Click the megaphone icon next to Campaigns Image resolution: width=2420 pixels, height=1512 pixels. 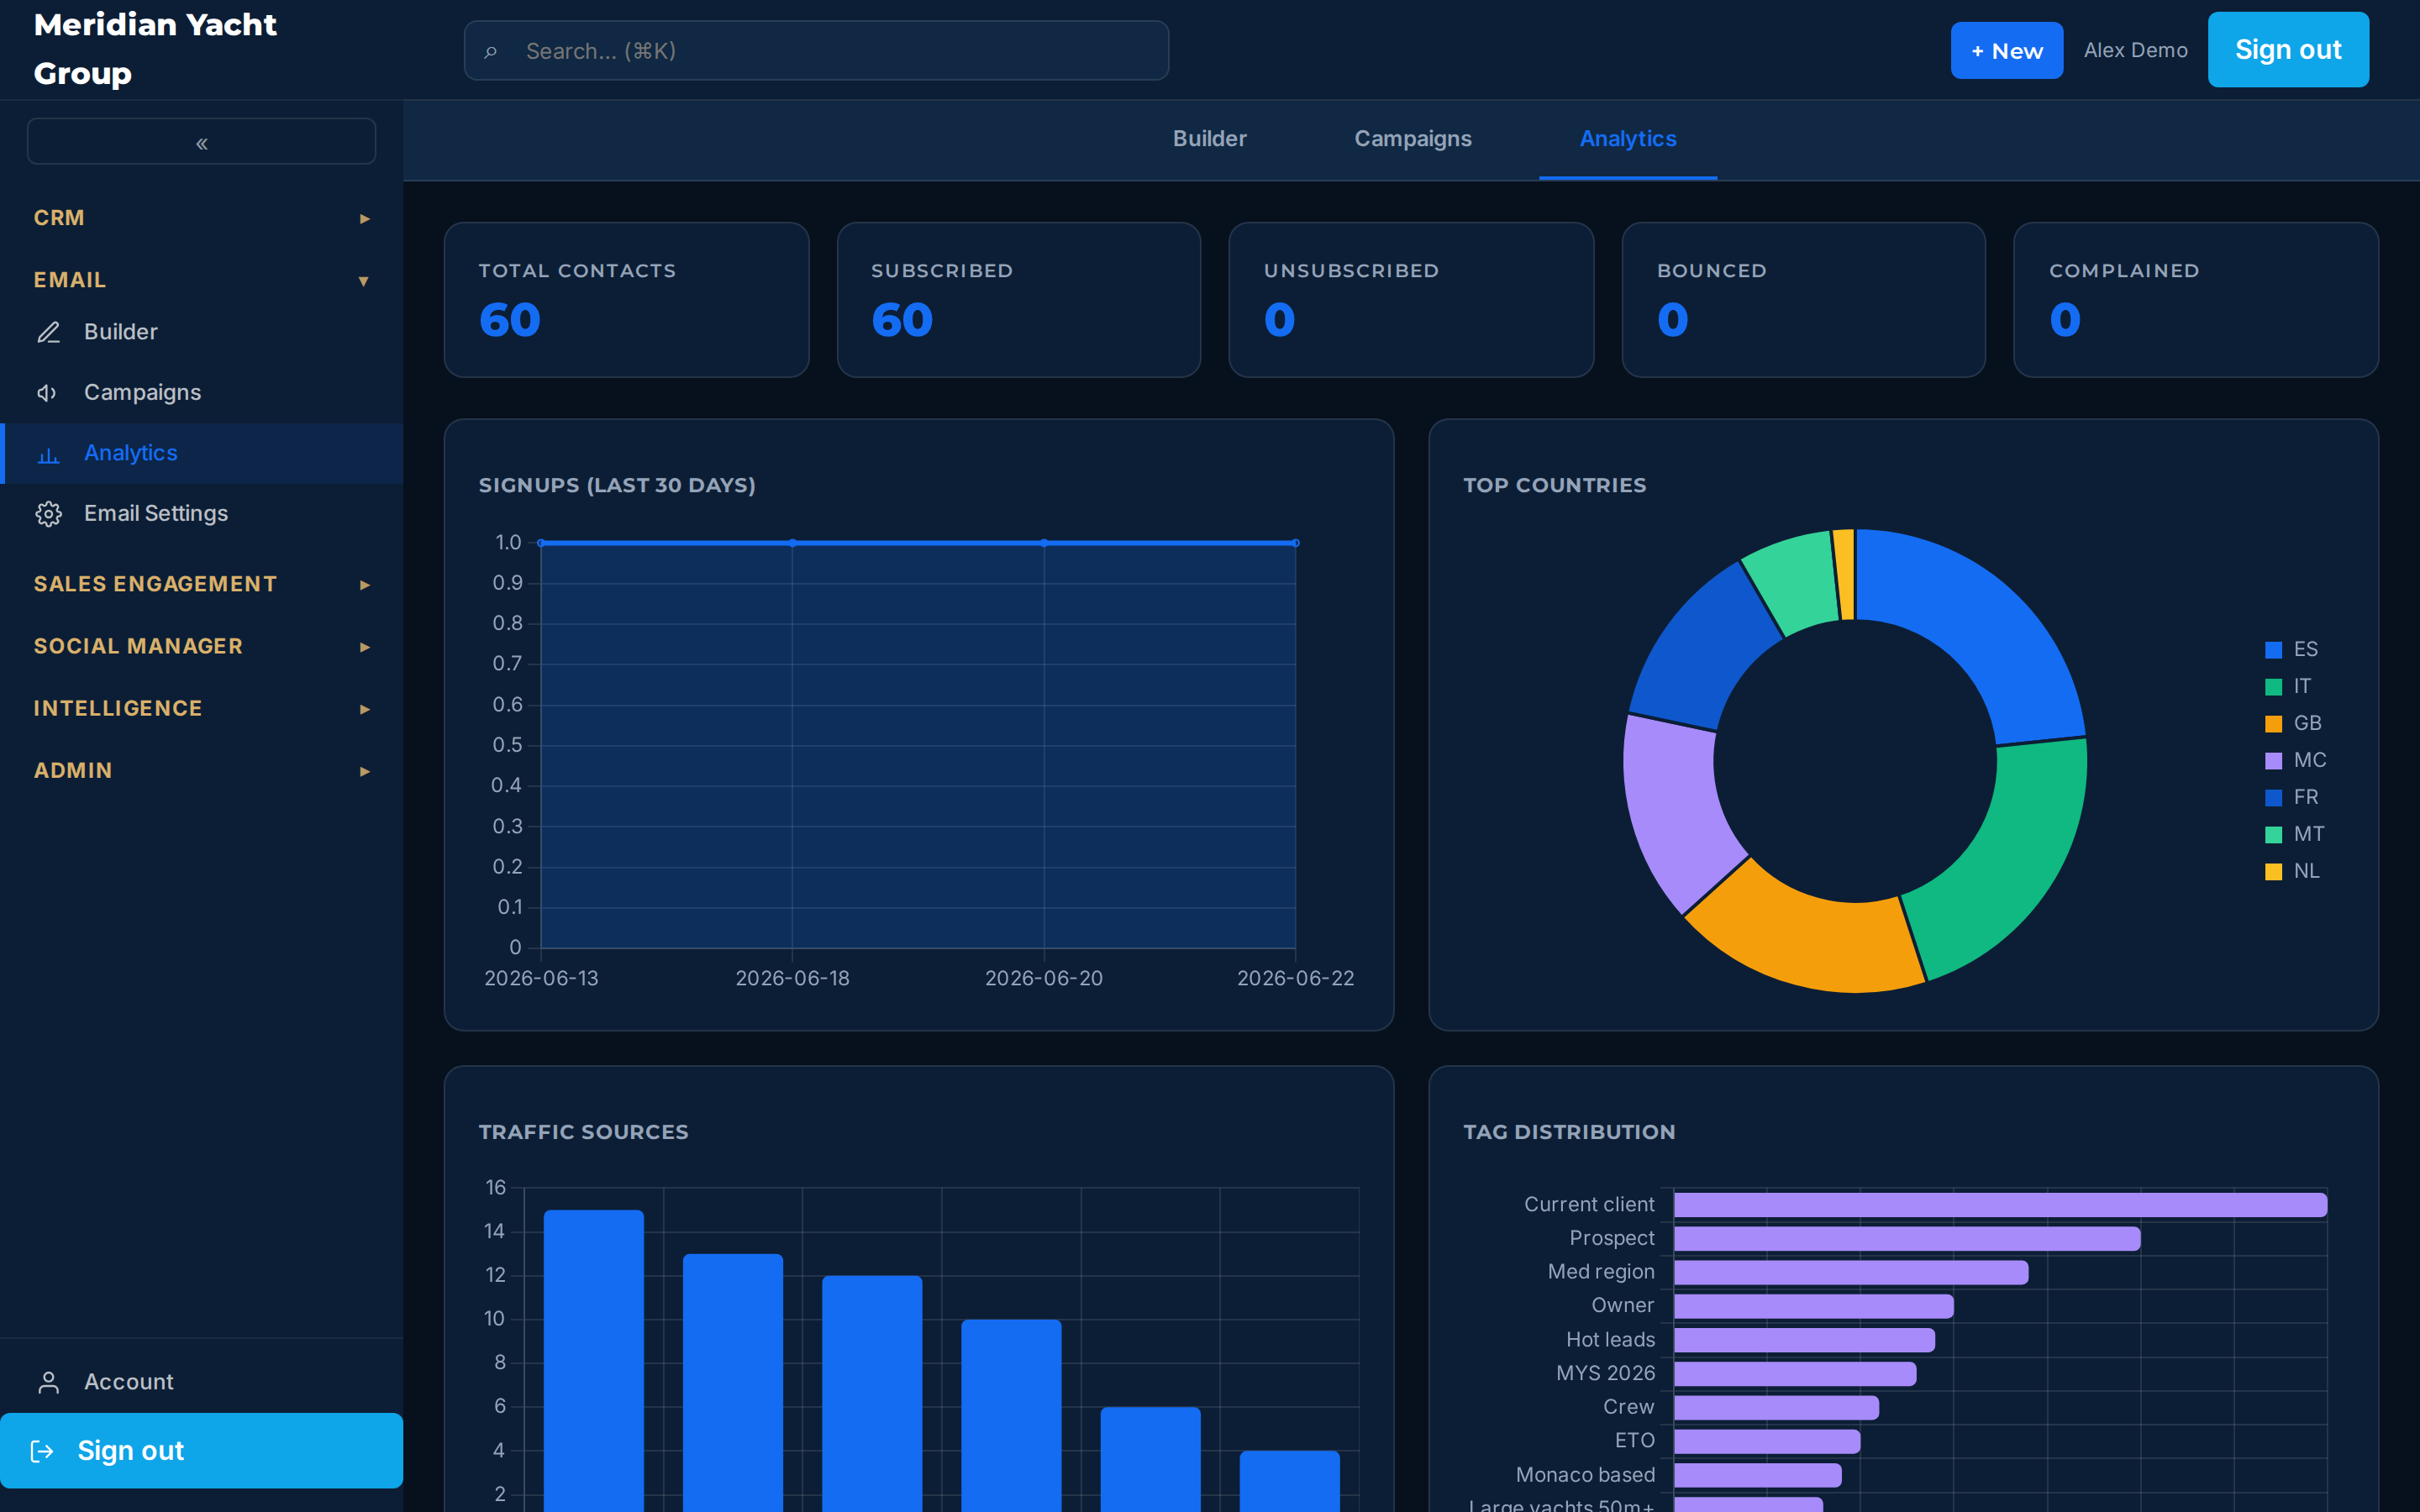[48, 393]
